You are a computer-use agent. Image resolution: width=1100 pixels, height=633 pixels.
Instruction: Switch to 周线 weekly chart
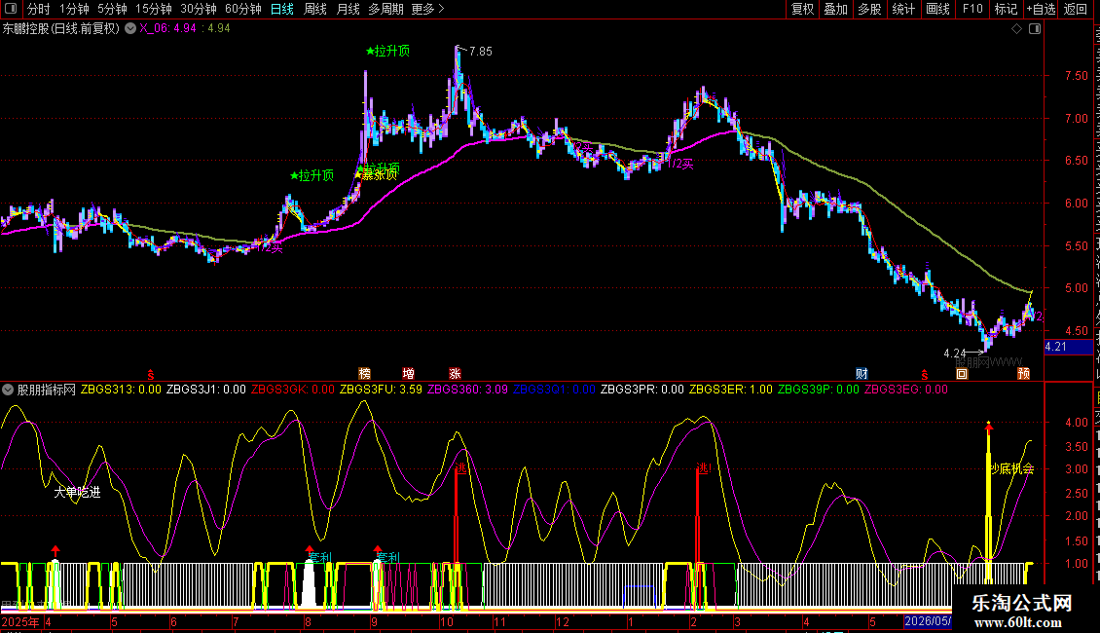tap(315, 9)
